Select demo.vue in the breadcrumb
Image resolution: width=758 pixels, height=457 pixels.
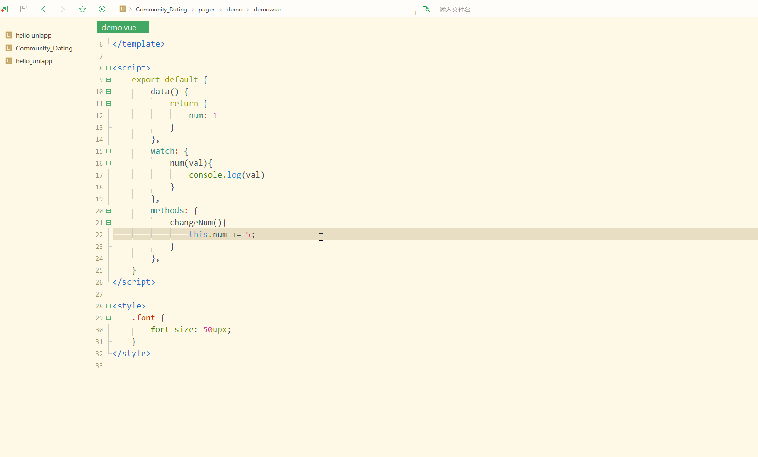pyautogui.click(x=267, y=10)
